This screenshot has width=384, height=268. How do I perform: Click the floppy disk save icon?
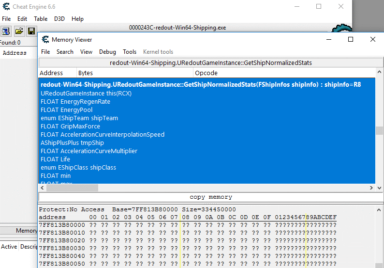(x=31, y=32)
